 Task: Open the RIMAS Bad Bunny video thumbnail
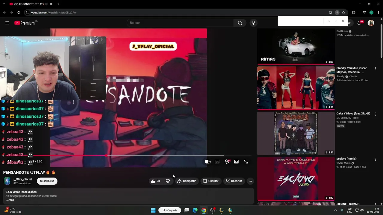point(296,46)
